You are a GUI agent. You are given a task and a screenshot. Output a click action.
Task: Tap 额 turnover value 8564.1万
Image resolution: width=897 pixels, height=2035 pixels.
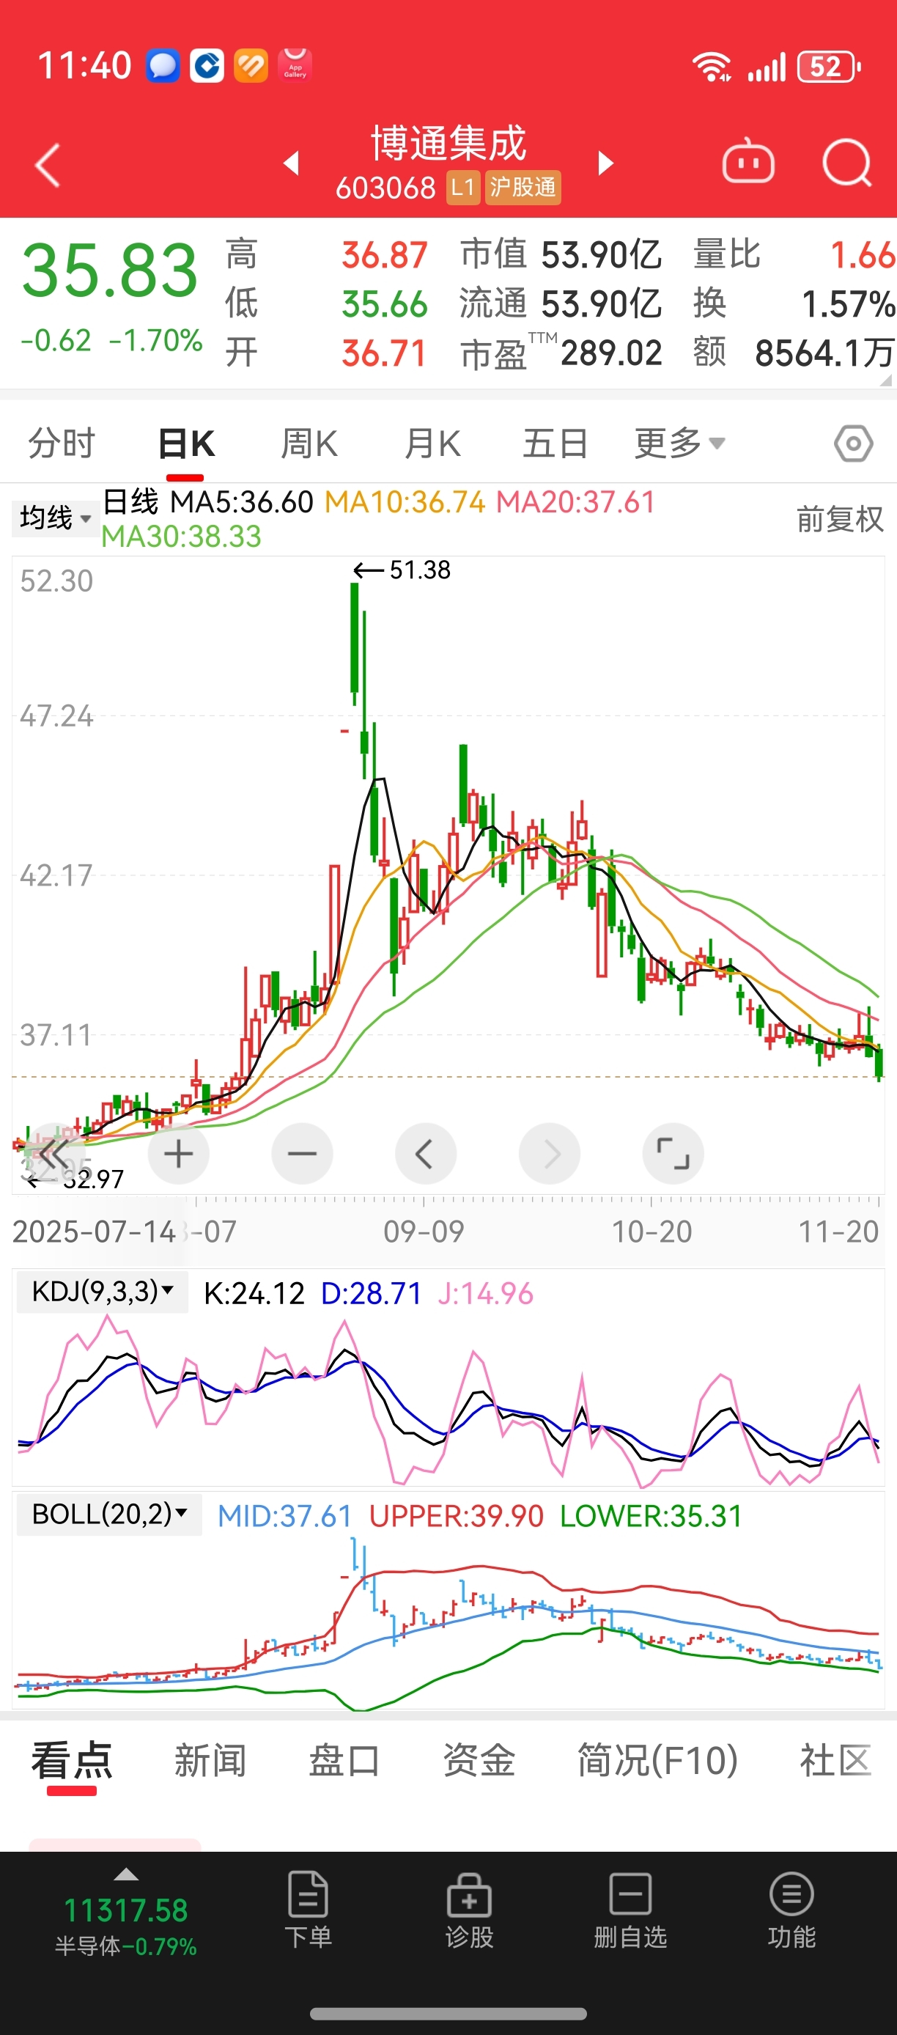click(x=824, y=353)
